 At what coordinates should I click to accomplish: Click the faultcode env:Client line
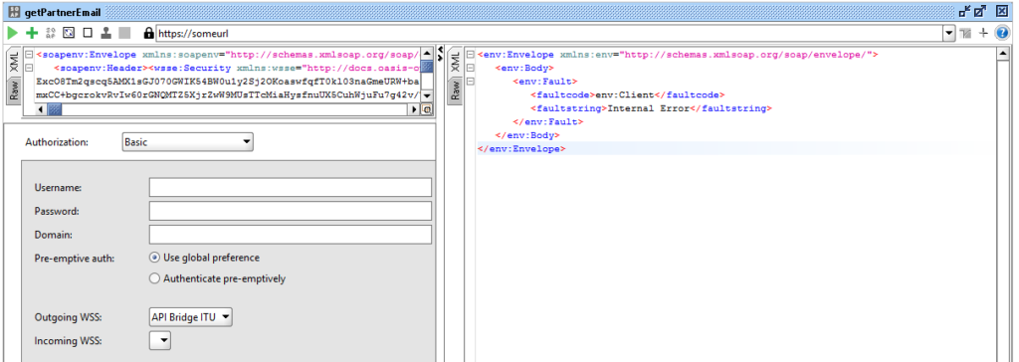coord(627,94)
